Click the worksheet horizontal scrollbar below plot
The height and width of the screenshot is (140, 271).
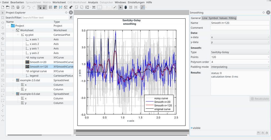point(132,135)
